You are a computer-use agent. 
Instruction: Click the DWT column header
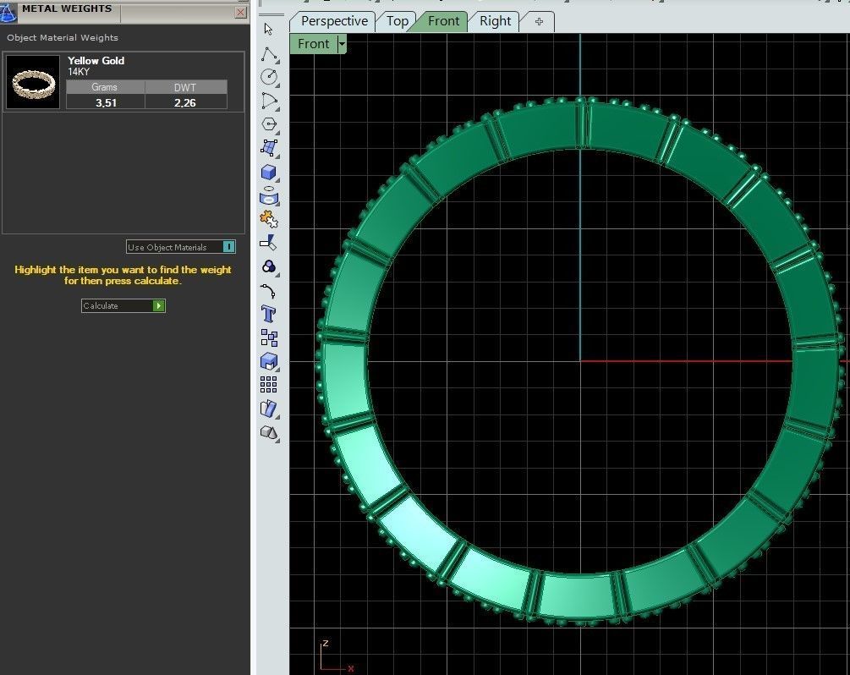(x=185, y=87)
